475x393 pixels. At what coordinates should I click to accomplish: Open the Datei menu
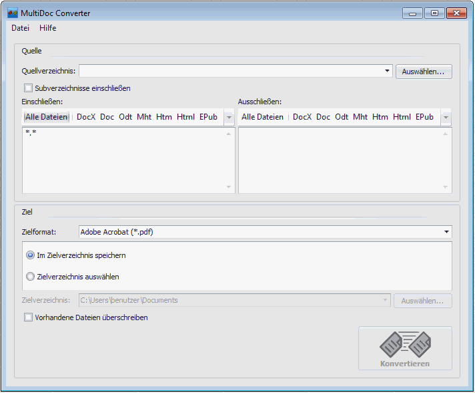click(x=20, y=28)
